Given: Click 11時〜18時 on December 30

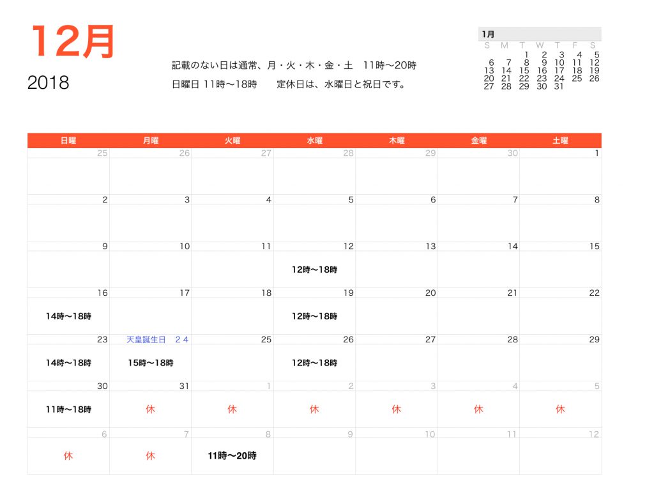Looking at the screenshot, I should click(x=68, y=409).
